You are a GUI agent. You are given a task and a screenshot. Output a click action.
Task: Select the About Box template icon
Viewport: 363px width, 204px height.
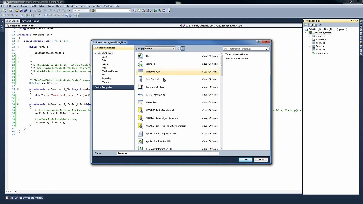click(140, 103)
